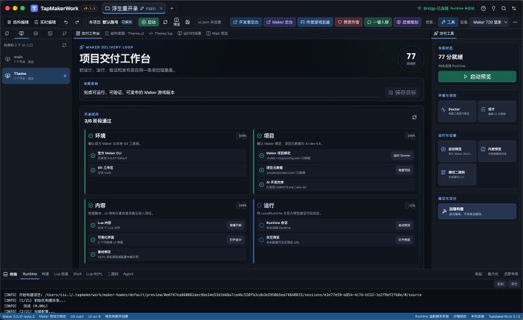Click the preview panel icon in toolbar

[177, 22]
